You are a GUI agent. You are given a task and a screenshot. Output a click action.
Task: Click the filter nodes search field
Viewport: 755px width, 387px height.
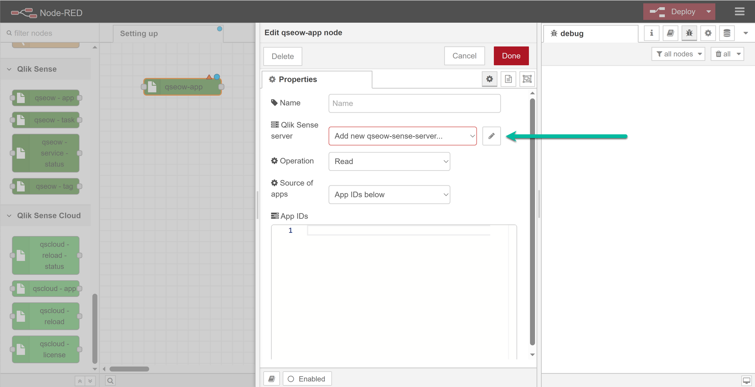[50, 33]
